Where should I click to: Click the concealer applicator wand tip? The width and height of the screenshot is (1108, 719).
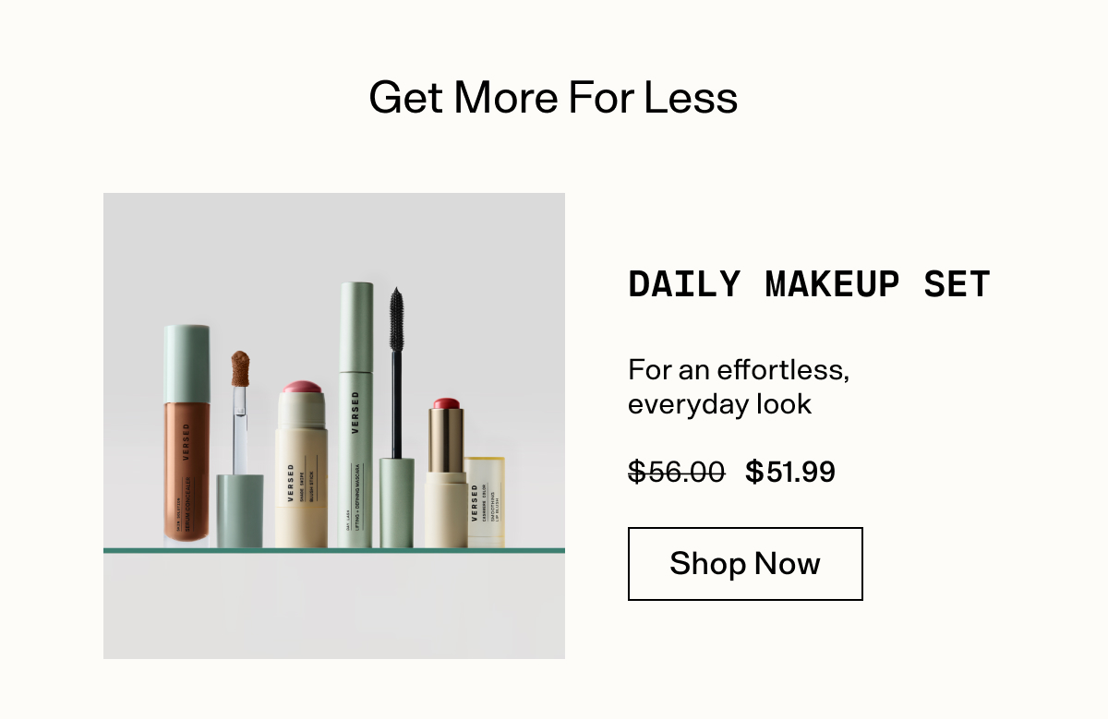[x=240, y=367]
